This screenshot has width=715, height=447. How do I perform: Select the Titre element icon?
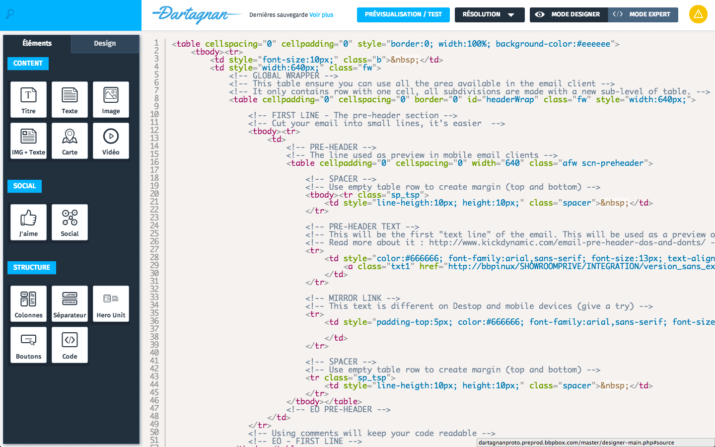28,99
